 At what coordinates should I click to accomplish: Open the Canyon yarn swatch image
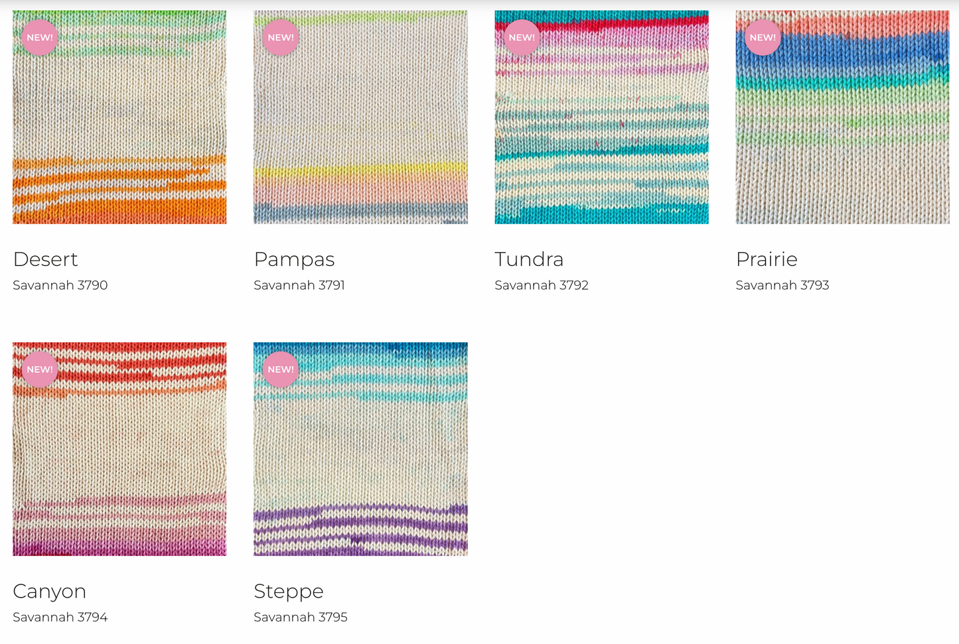[119, 449]
